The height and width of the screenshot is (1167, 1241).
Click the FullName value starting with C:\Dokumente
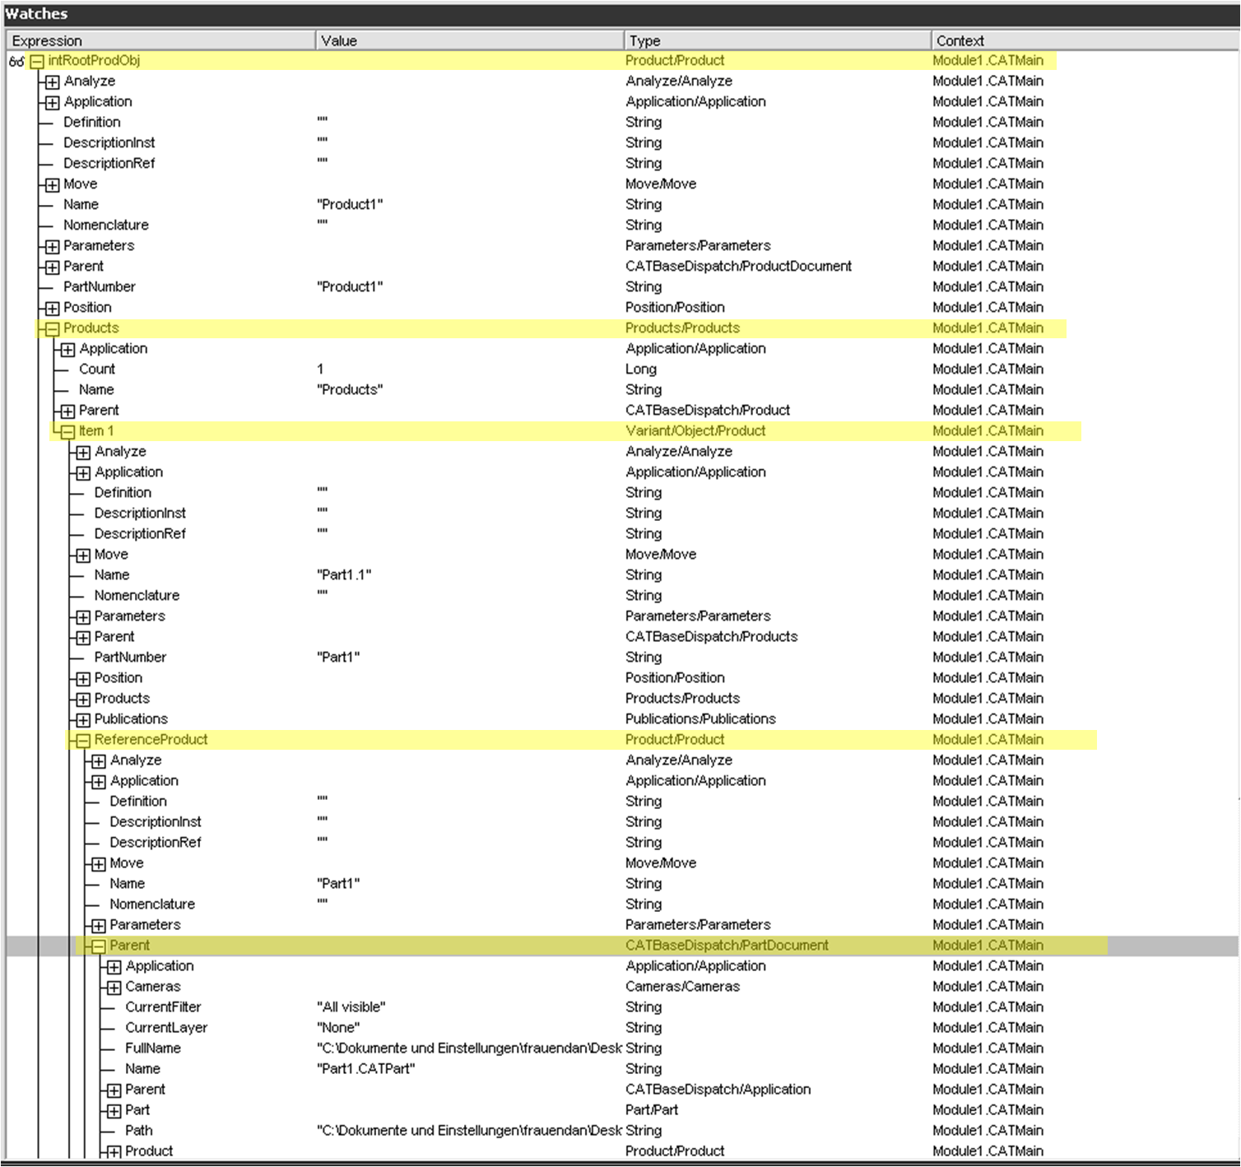[469, 1048]
